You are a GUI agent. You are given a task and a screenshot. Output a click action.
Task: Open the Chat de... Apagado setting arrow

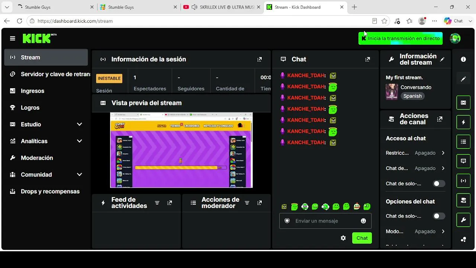[443, 168]
